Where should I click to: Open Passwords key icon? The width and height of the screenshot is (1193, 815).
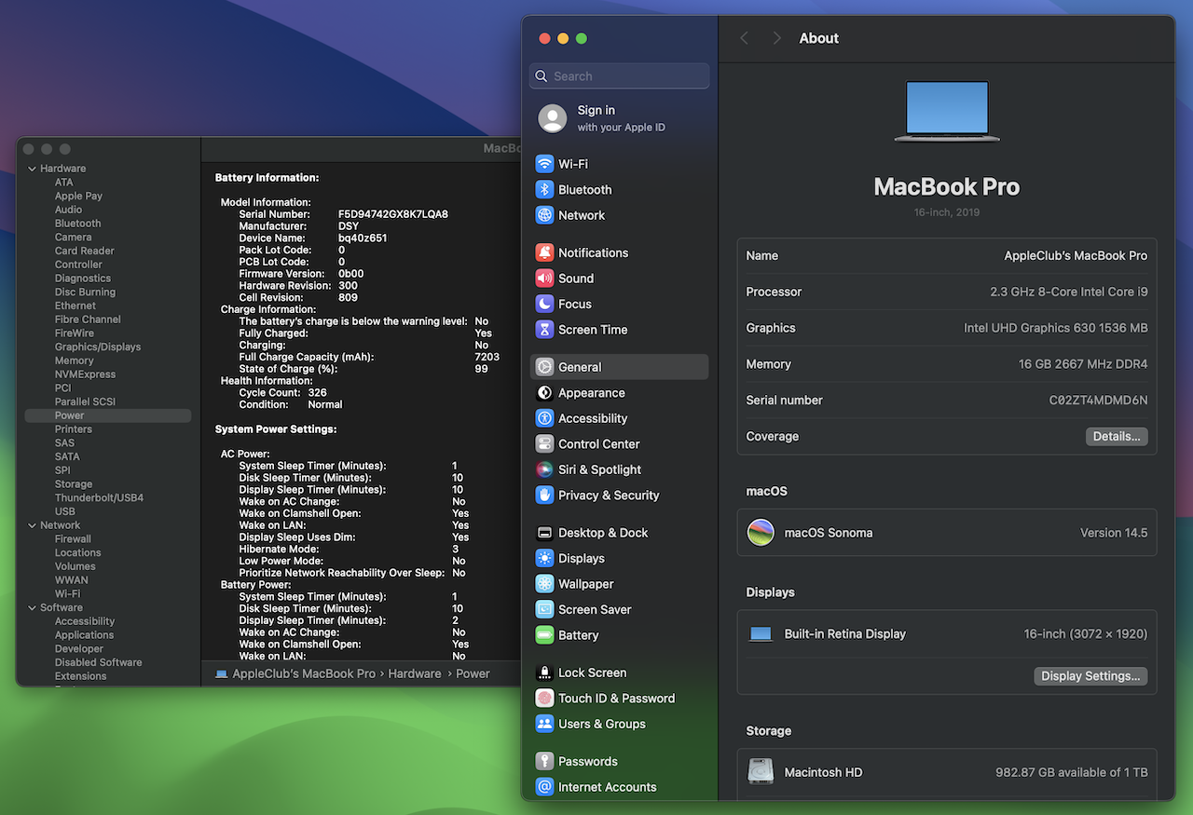click(545, 761)
